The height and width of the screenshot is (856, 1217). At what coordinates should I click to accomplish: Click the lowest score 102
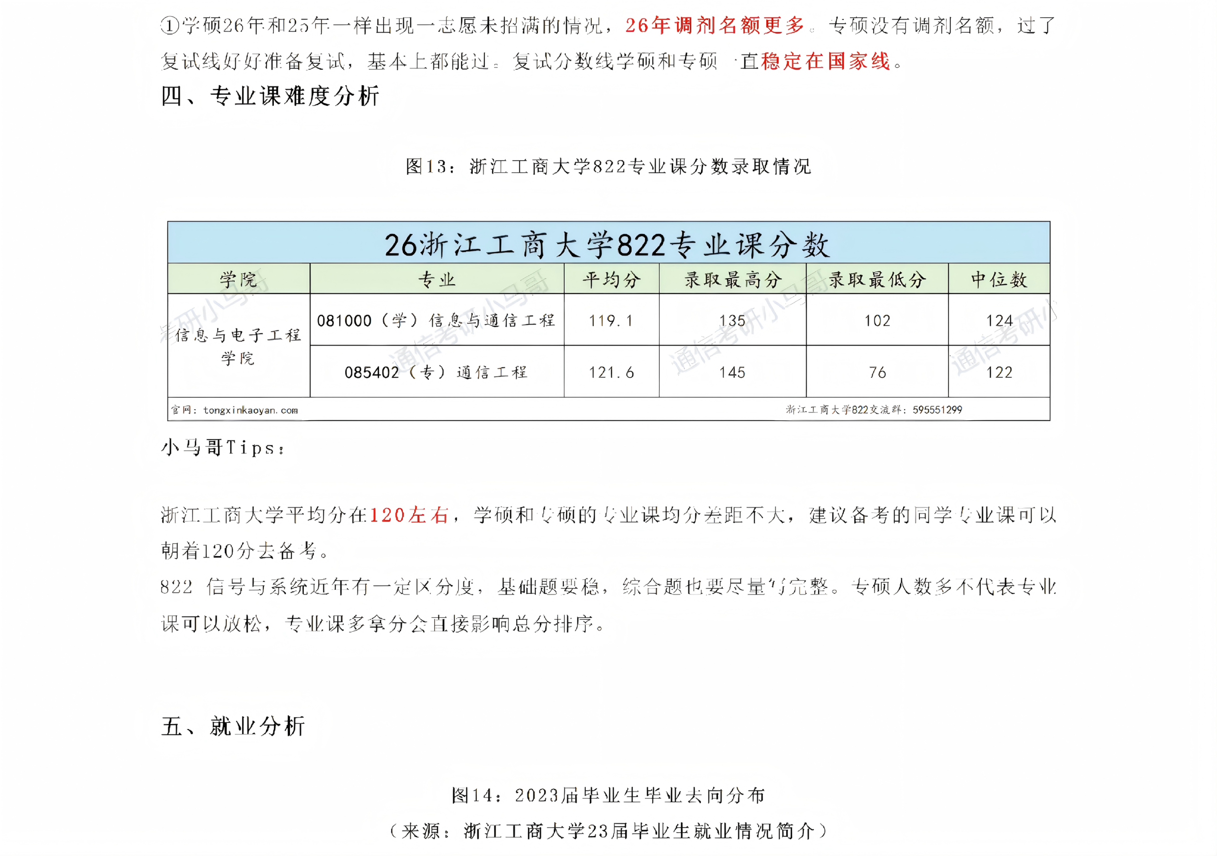point(878,321)
